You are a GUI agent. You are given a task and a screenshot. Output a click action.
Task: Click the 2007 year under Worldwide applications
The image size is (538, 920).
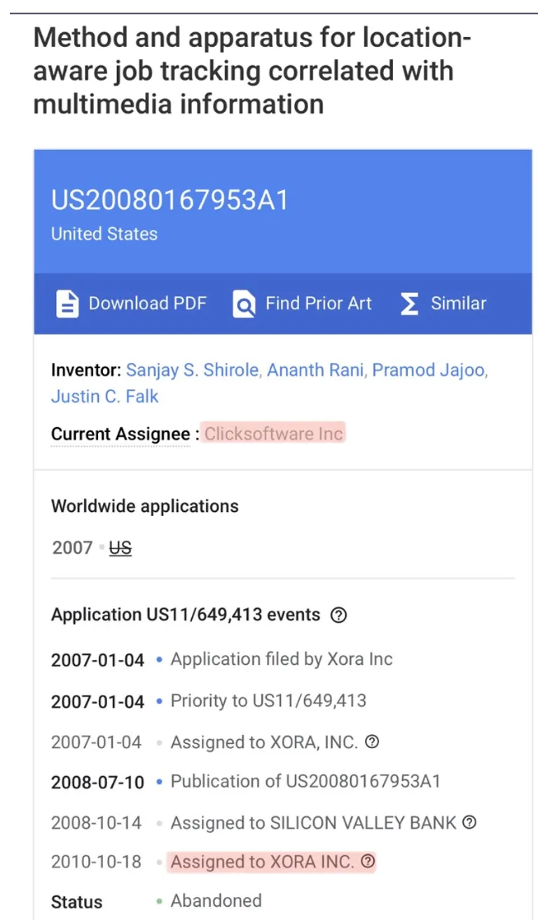pyautogui.click(x=72, y=548)
